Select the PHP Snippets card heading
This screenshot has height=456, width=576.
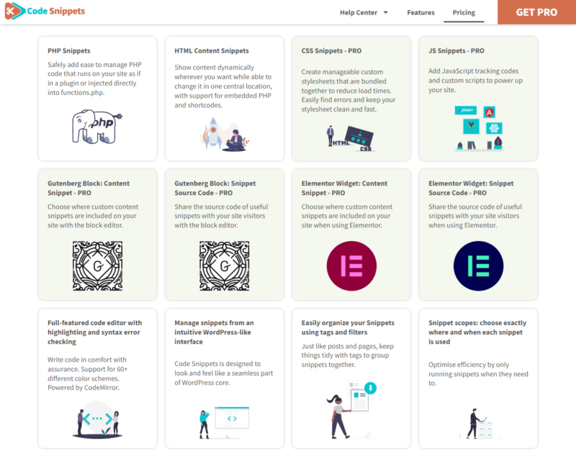(69, 51)
